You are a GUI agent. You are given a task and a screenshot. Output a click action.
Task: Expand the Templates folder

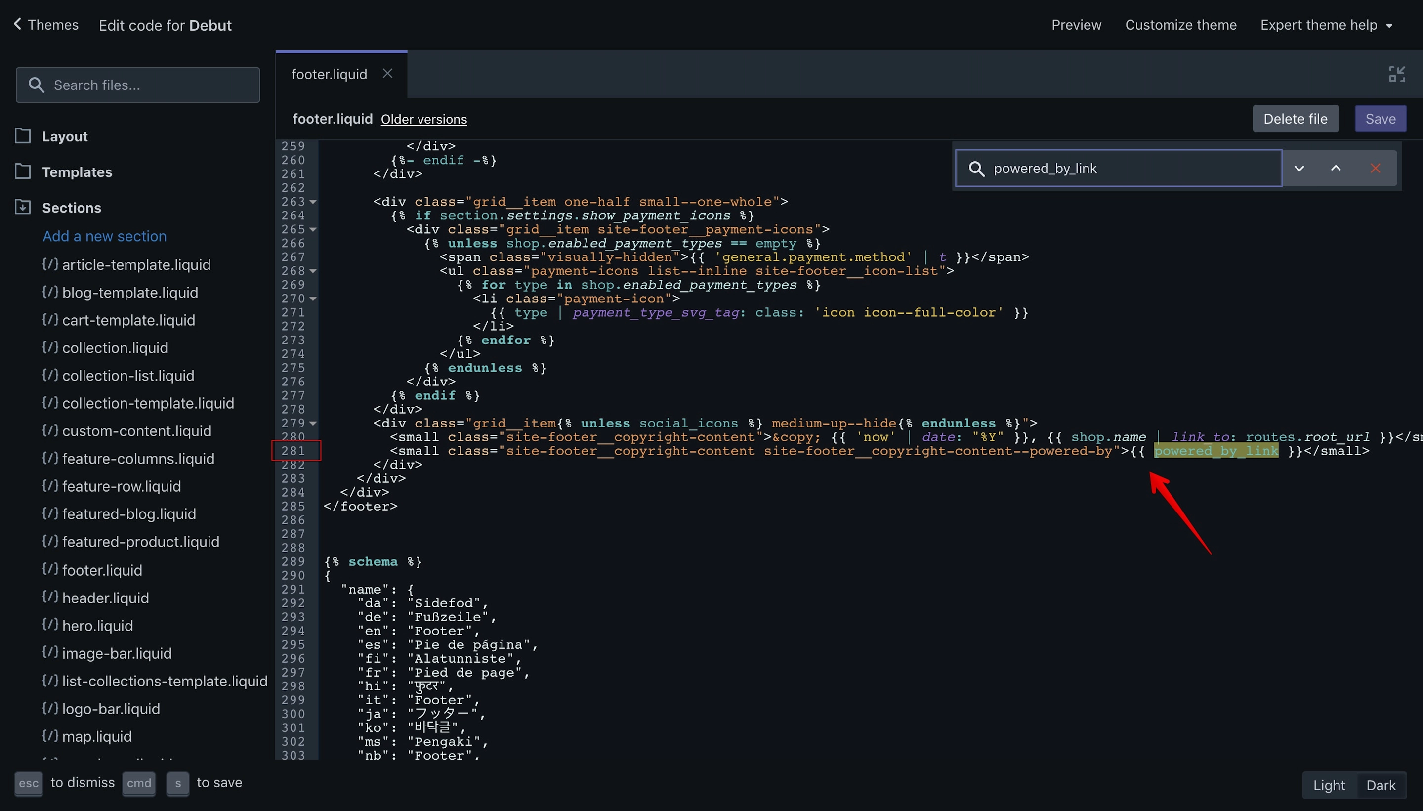77,172
